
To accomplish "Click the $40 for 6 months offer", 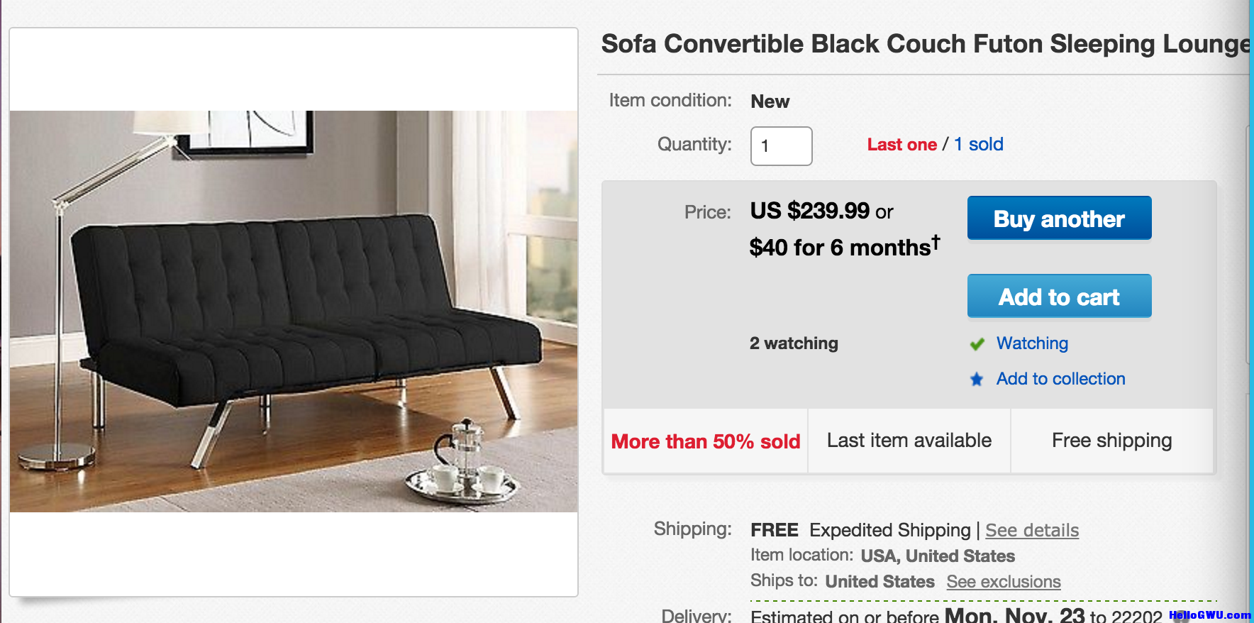I will click(844, 246).
